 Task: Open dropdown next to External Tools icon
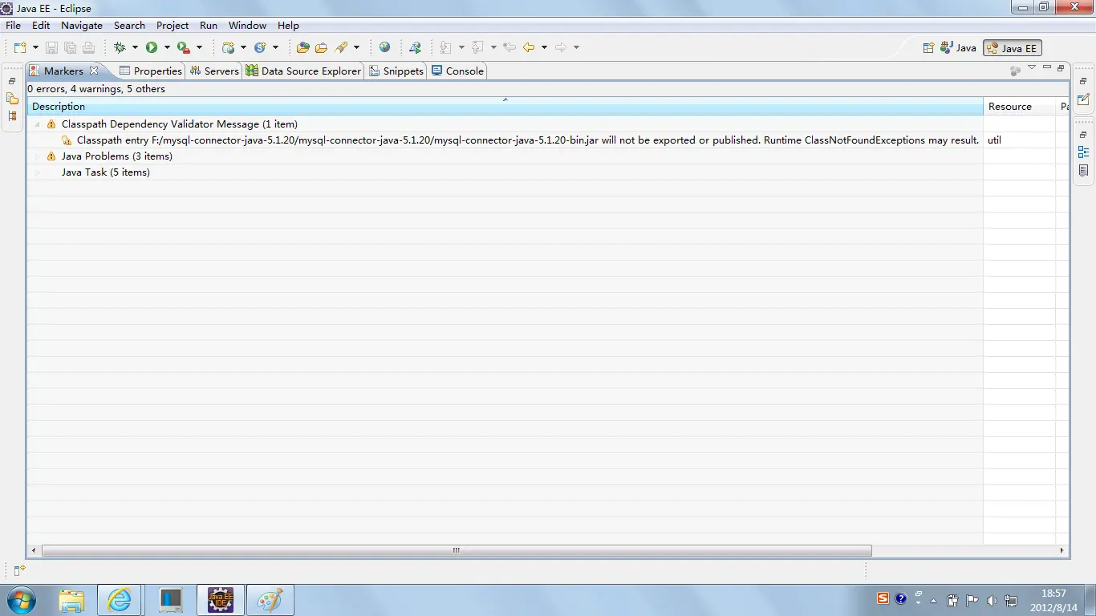[x=199, y=48]
